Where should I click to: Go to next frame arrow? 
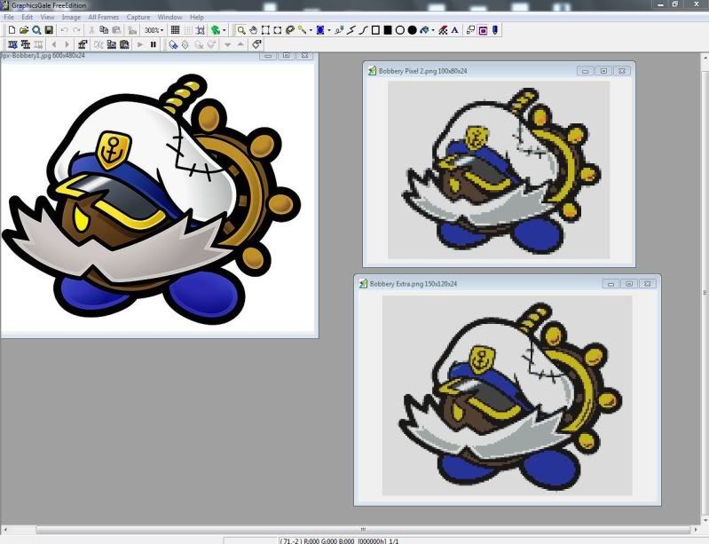(67, 44)
